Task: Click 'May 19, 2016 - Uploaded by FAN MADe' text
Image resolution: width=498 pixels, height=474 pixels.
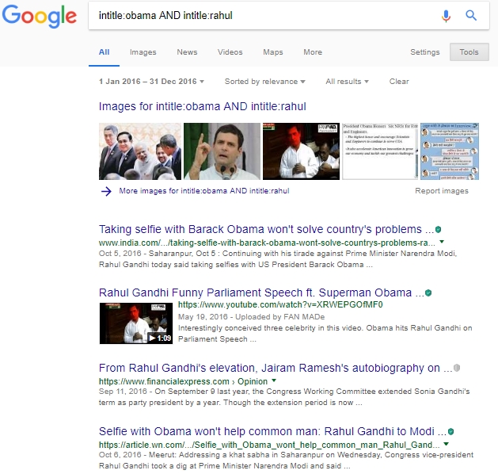Action: tap(251, 317)
